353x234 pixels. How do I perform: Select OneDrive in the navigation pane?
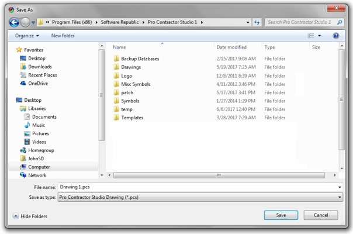(x=38, y=83)
